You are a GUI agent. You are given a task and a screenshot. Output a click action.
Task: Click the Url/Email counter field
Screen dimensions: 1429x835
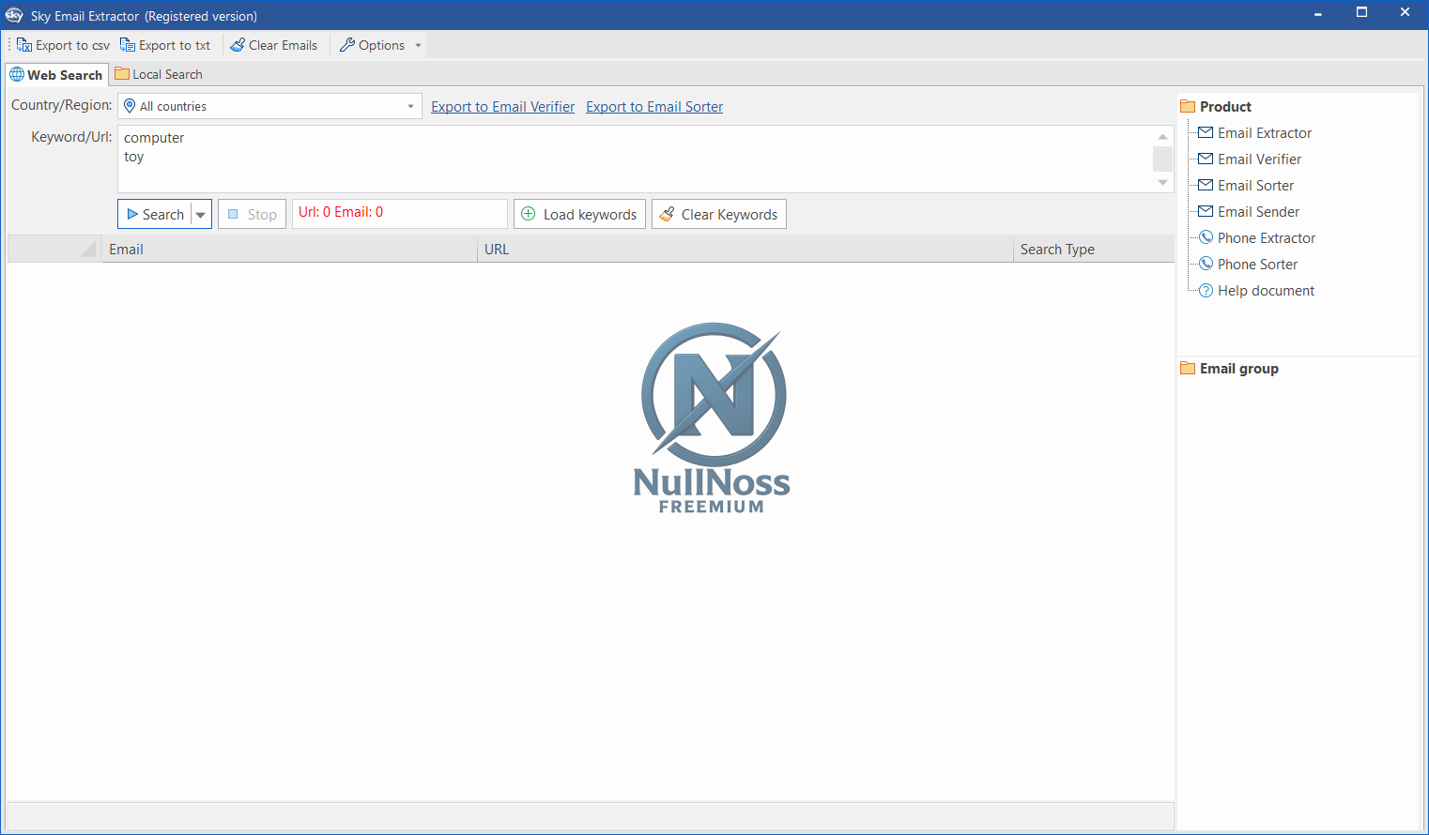(400, 214)
